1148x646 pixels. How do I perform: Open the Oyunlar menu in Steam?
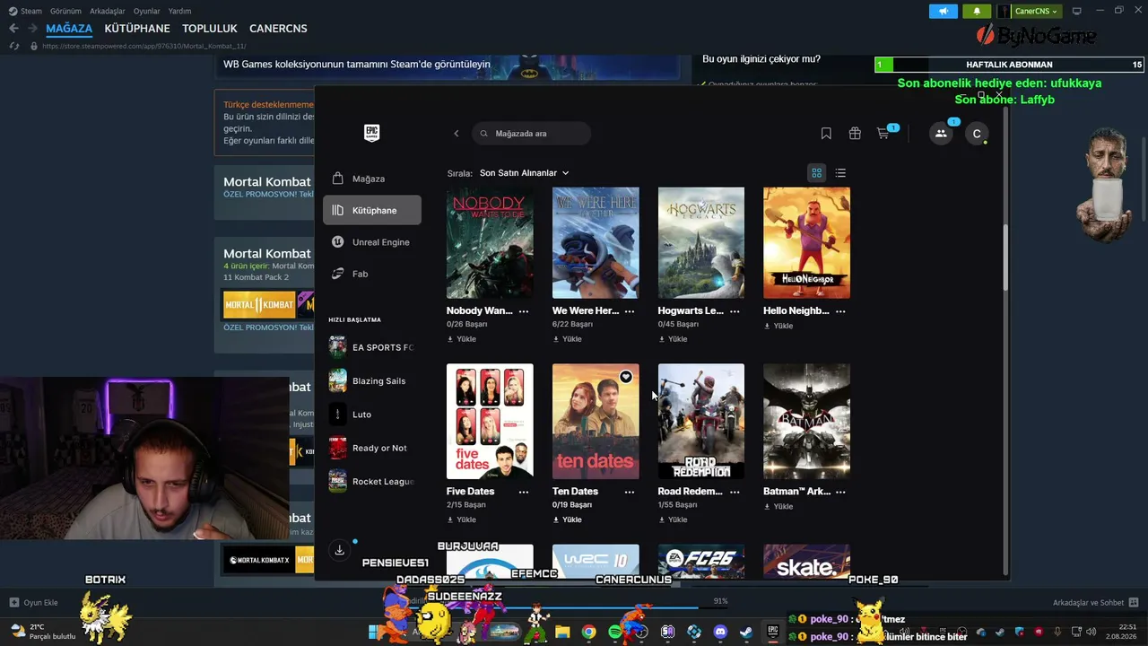pyautogui.click(x=147, y=11)
